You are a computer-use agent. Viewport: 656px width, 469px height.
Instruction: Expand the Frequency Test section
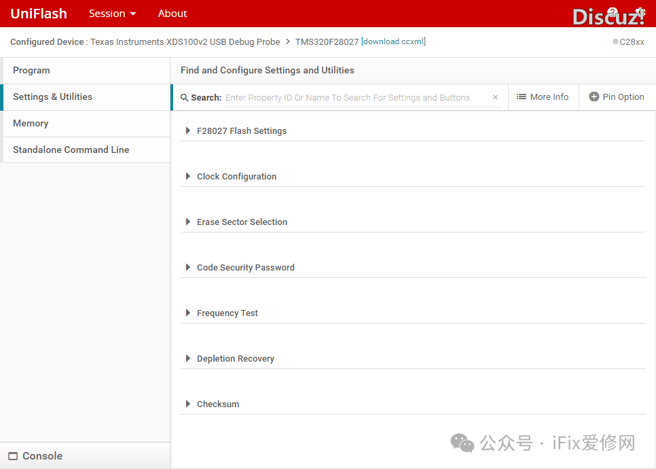pyautogui.click(x=188, y=313)
